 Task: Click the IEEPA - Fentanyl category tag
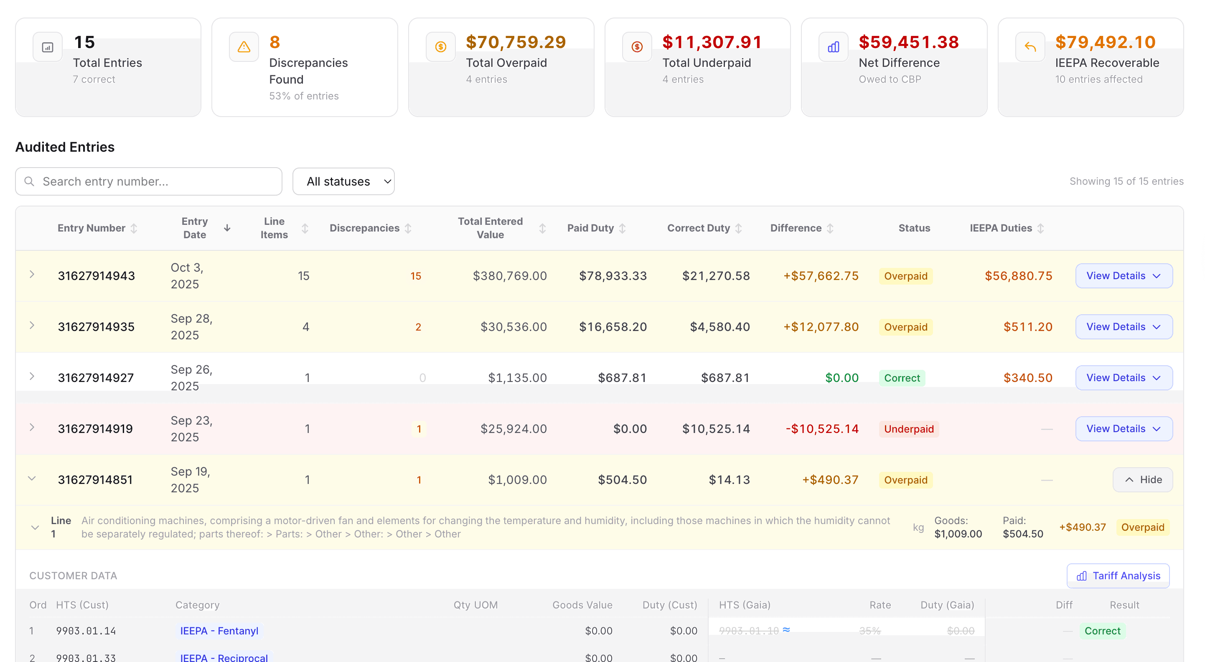(x=219, y=631)
